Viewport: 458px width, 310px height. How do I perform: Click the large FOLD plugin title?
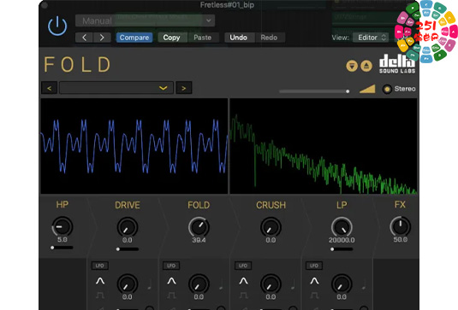(78, 64)
